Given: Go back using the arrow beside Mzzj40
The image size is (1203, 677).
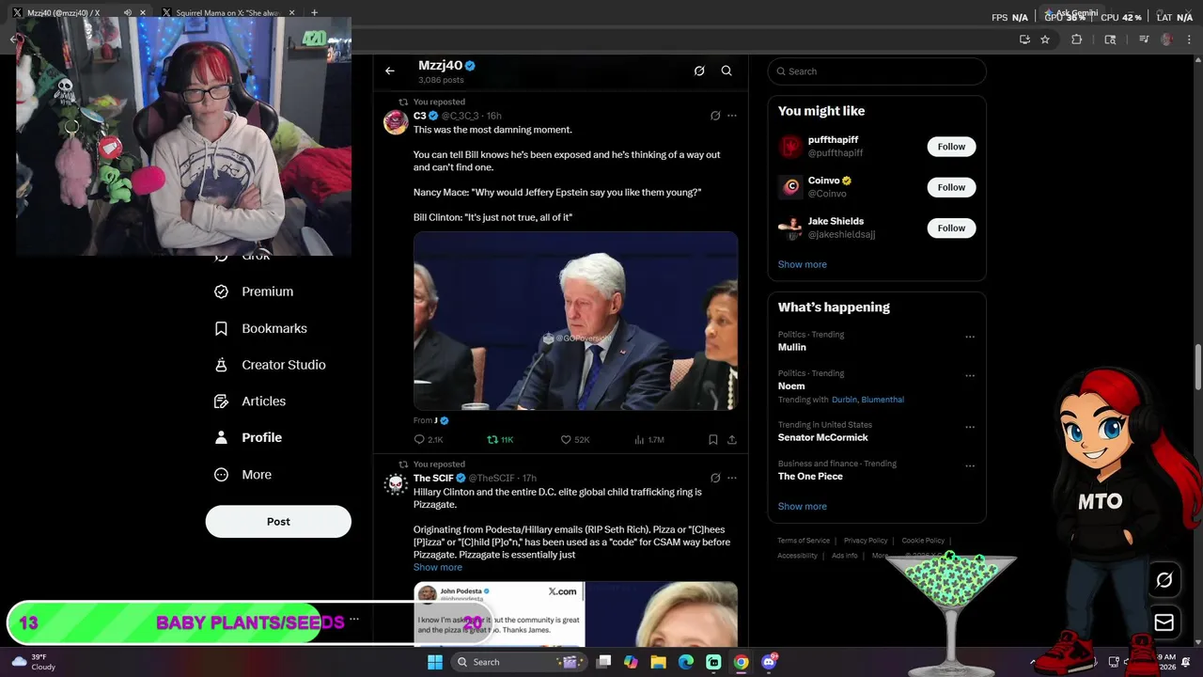Looking at the screenshot, I should tap(390, 71).
